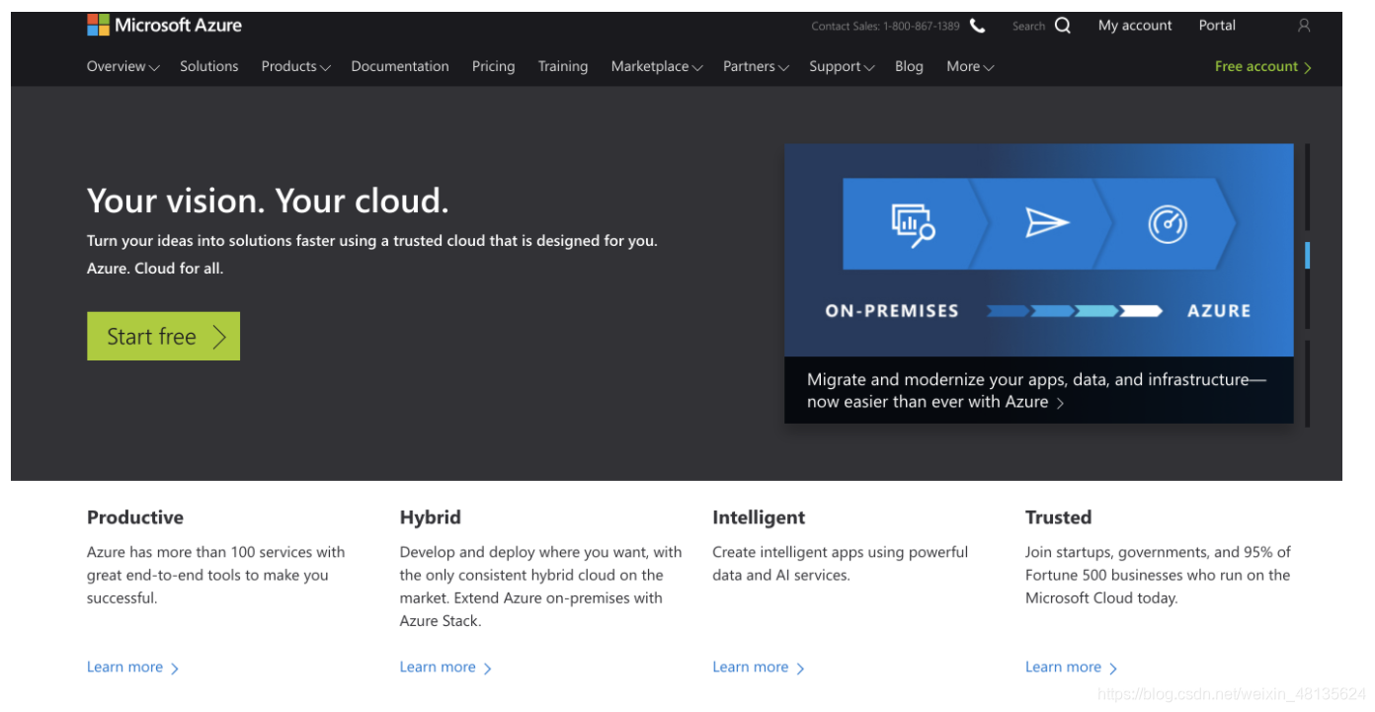Image resolution: width=1375 pixels, height=712 pixels.
Task: Click the arrow next to Intelligent Learn more
Action: (801, 669)
